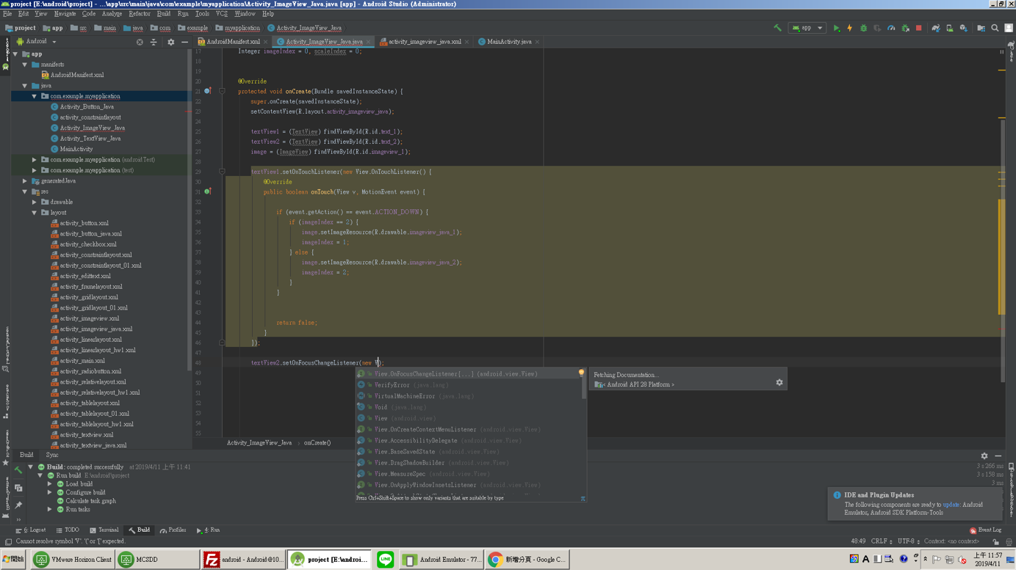Screen dimensions: 1016x570
Task: Open the app run configuration dropdown
Action: click(x=807, y=28)
